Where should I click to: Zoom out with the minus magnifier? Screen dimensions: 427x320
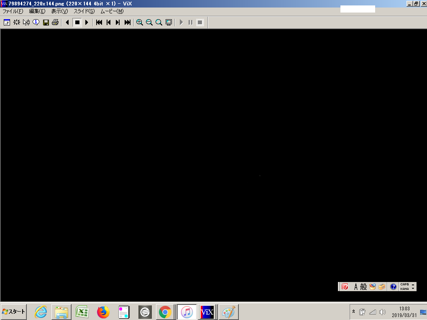(149, 22)
